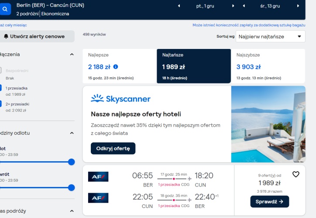Collapse the connections filter section
Viewport: 316px width, 218px height.
[72, 55]
